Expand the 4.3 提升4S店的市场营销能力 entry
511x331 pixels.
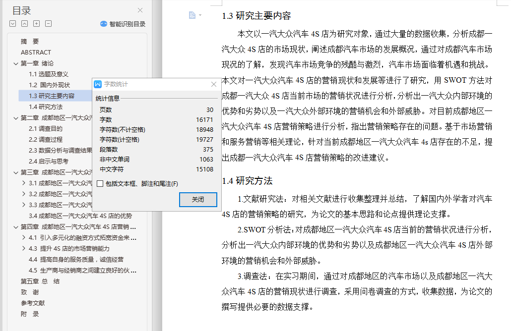[23, 249]
